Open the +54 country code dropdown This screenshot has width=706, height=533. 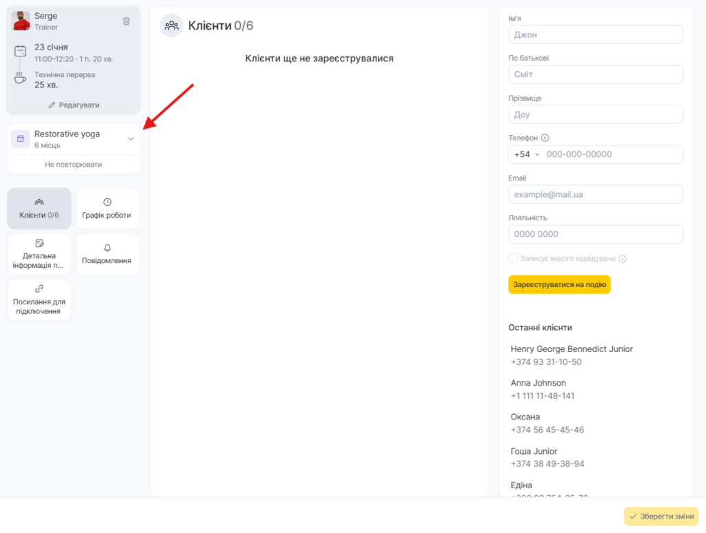pyautogui.click(x=527, y=154)
